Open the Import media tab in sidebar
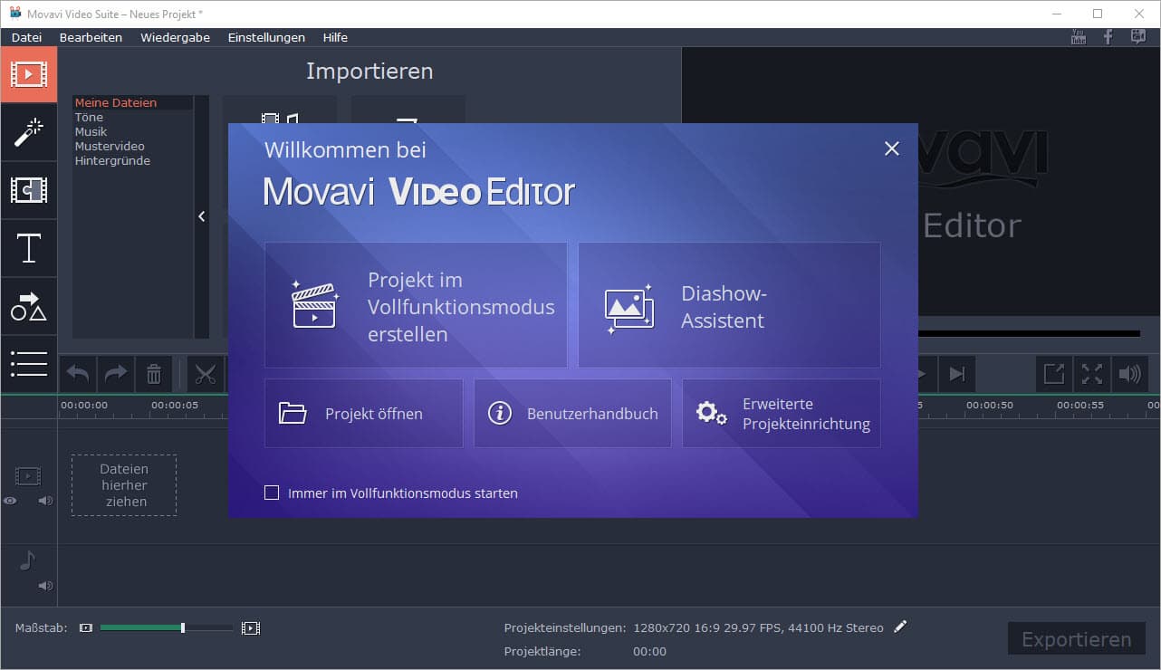The image size is (1161, 670). click(28, 74)
